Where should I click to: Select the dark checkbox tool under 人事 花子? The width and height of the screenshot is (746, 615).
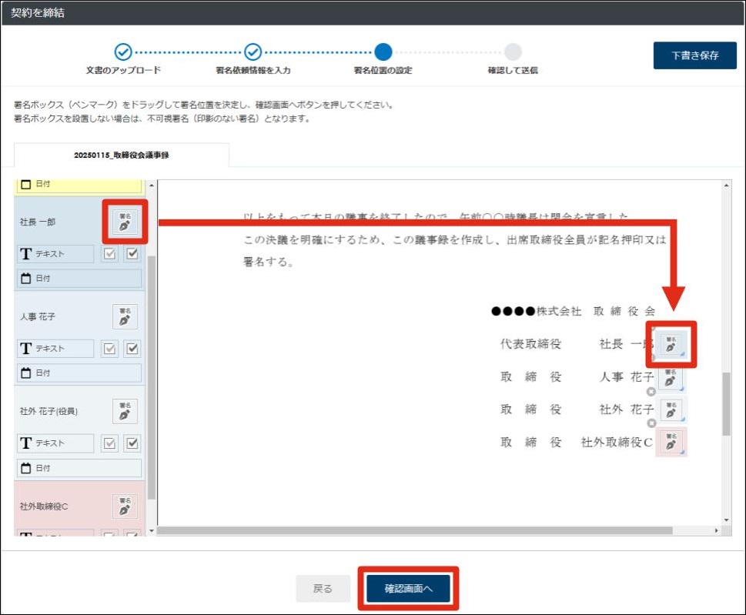click(132, 349)
